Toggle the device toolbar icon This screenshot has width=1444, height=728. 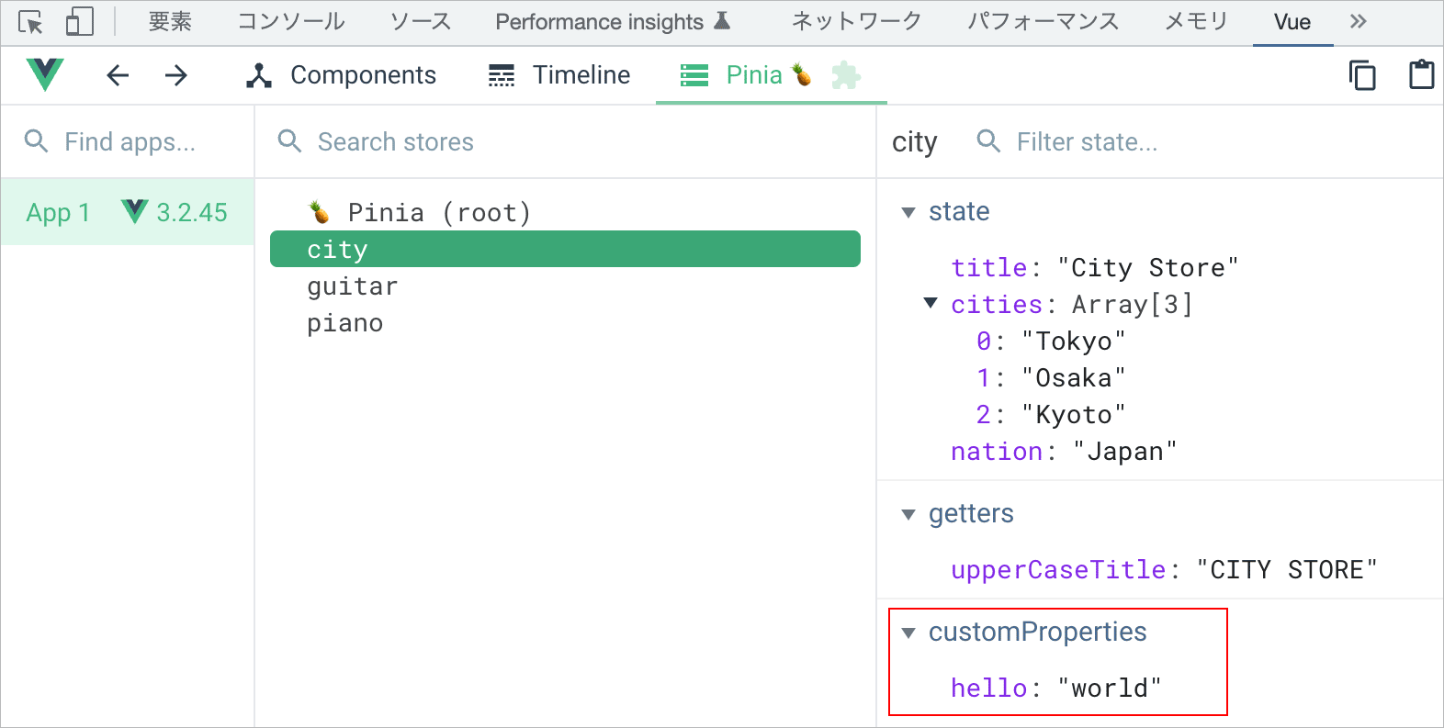[80, 22]
